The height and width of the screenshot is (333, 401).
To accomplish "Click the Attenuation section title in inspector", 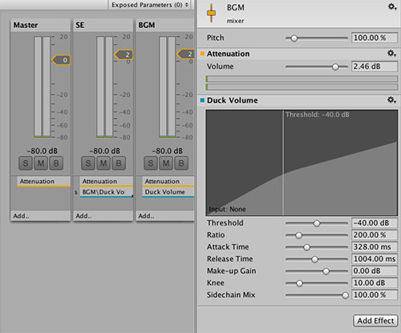I will tap(228, 54).
